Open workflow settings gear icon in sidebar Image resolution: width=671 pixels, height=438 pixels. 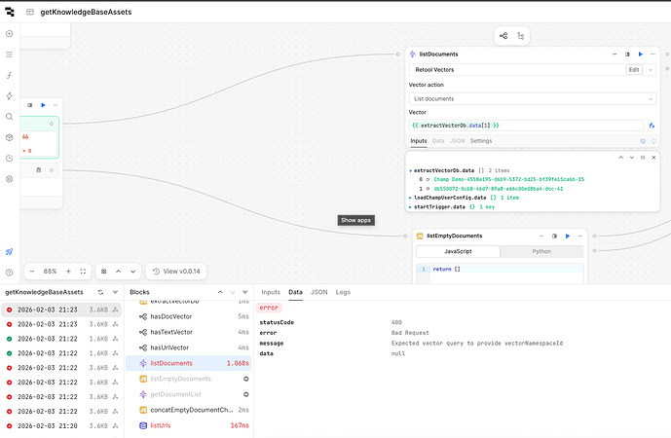click(x=9, y=179)
